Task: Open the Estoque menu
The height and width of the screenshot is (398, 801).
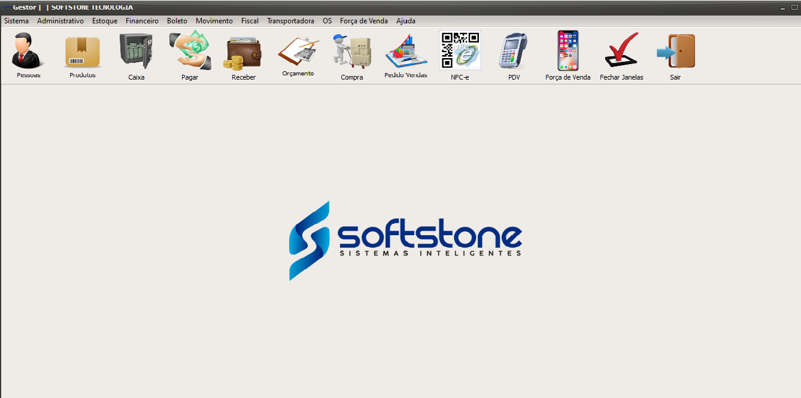Action: coord(105,21)
